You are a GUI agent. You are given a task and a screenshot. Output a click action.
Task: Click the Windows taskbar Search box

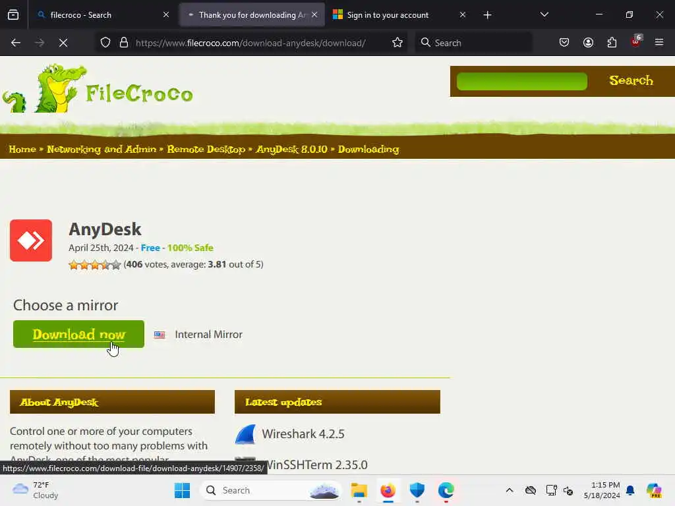pyautogui.click(x=271, y=490)
